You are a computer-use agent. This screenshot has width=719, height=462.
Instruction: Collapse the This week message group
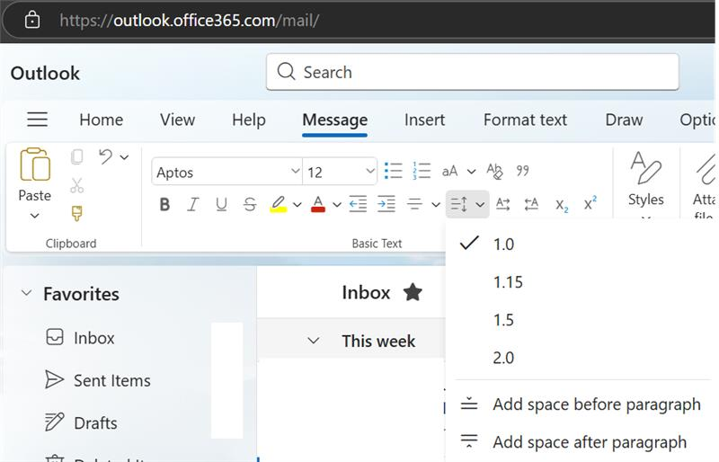314,341
